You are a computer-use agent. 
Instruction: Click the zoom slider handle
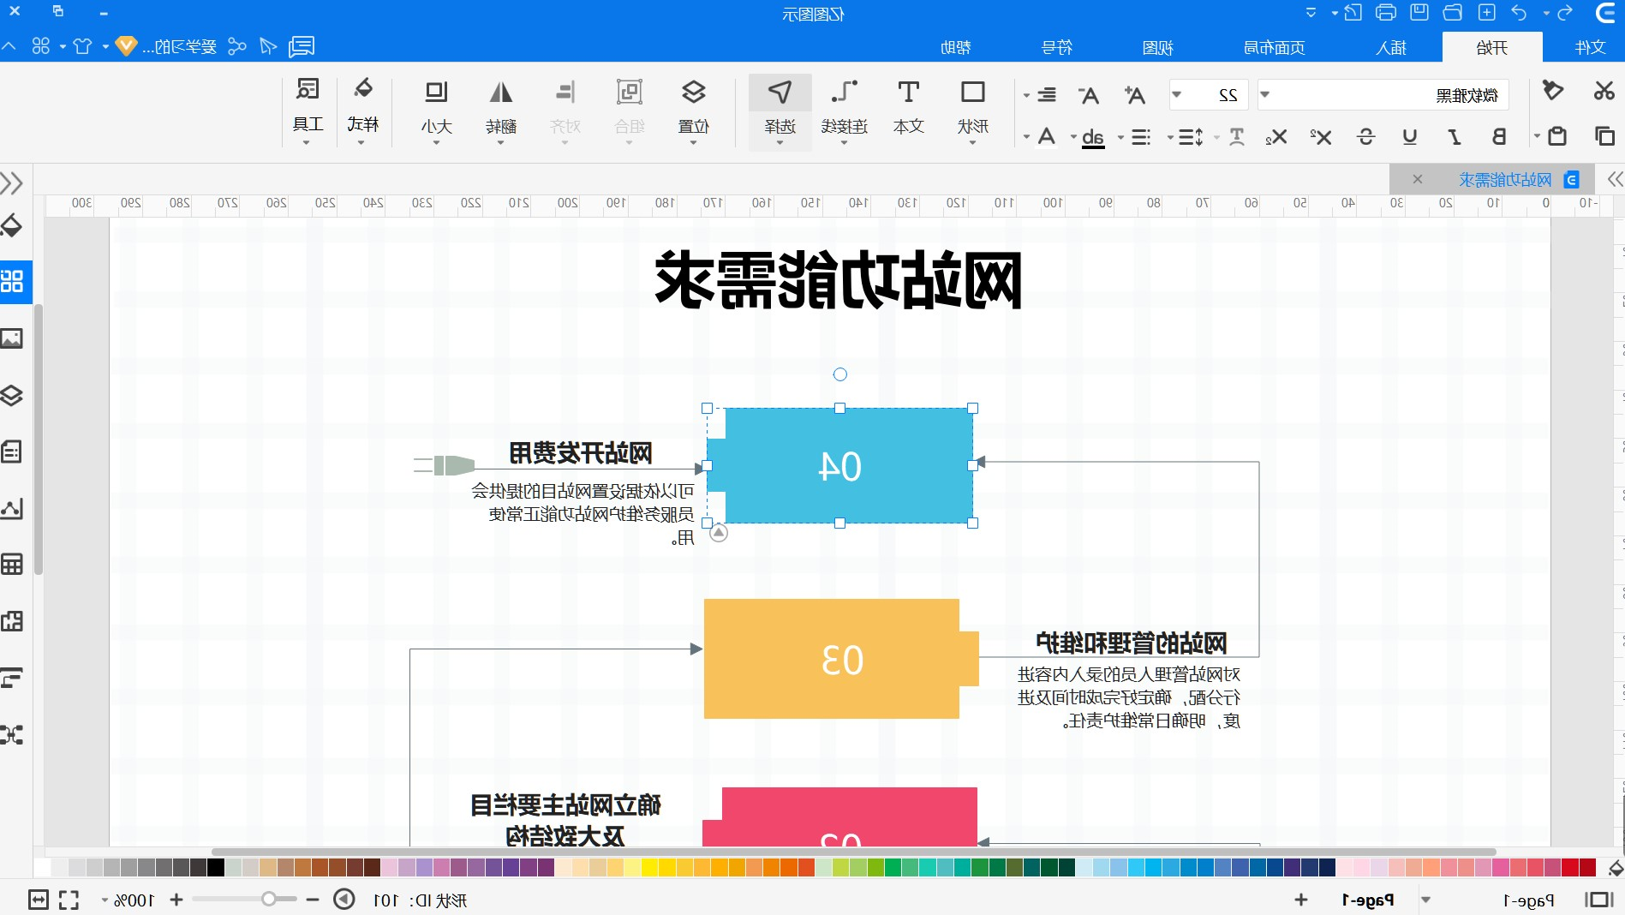click(x=268, y=899)
